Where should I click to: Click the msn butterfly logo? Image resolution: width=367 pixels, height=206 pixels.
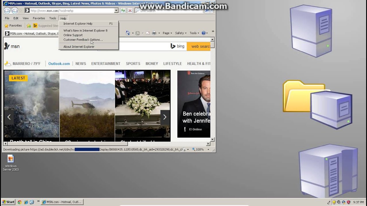[7, 46]
